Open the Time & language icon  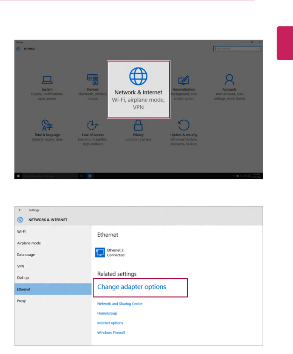[47, 125]
